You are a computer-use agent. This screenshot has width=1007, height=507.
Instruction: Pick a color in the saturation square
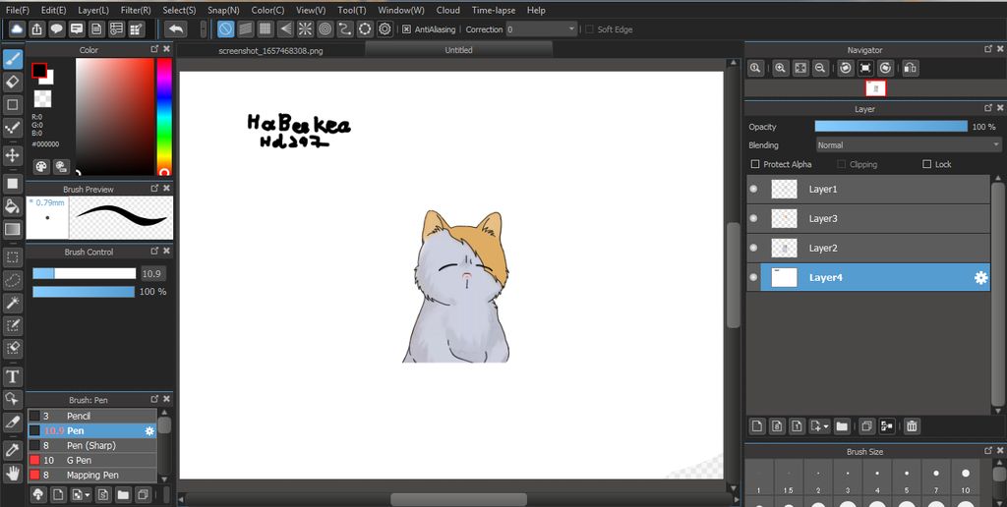(115, 117)
